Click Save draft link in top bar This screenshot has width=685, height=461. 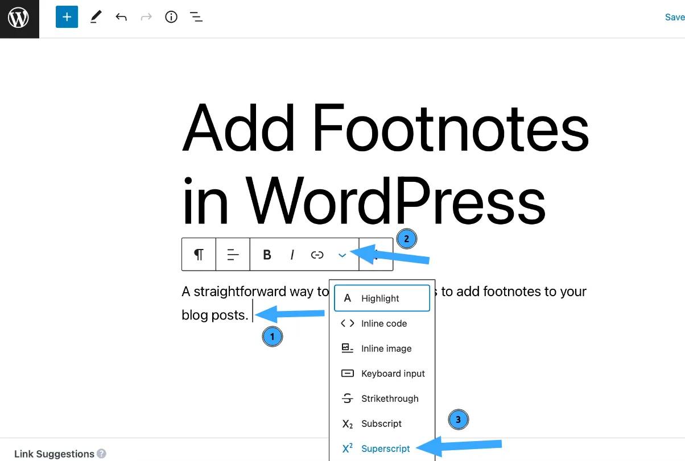(x=675, y=17)
